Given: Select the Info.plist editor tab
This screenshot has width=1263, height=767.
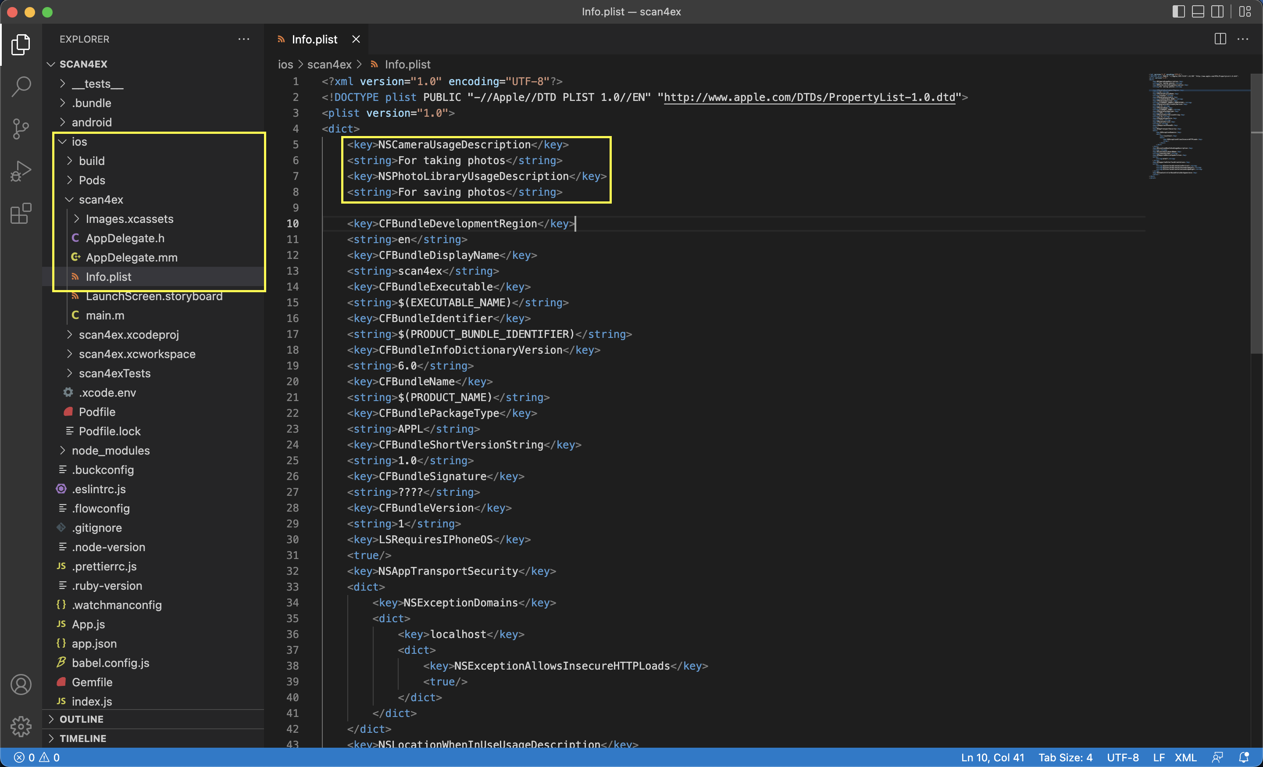Looking at the screenshot, I should click(x=314, y=39).
